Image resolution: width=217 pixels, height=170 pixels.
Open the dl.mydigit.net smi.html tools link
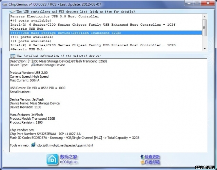64,145
